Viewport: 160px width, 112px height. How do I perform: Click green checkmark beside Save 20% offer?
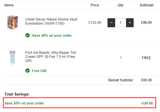click(x=28, y=35)
